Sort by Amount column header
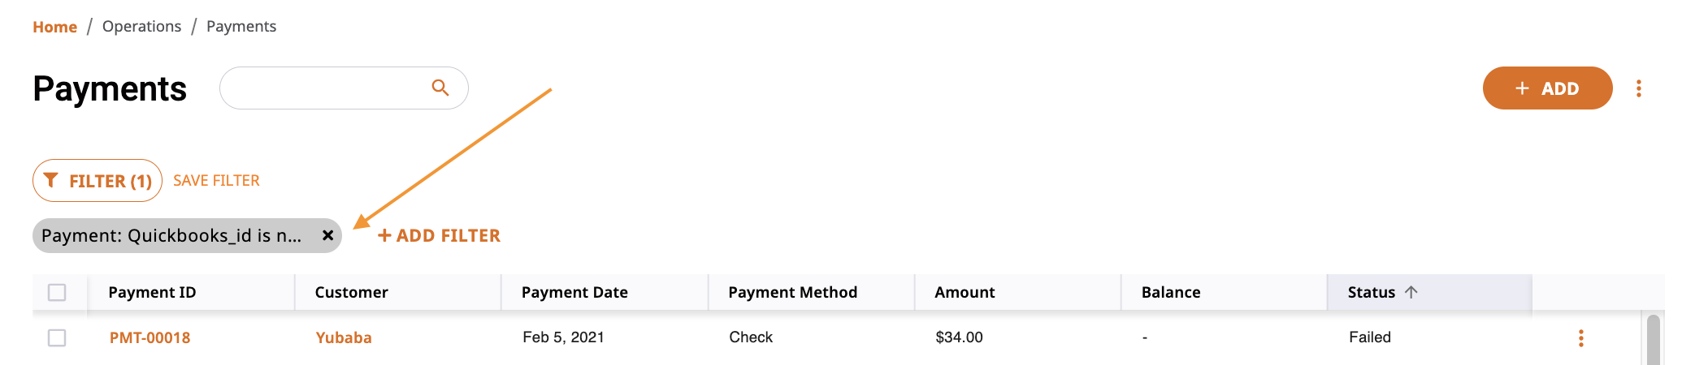 click(965, 292)
